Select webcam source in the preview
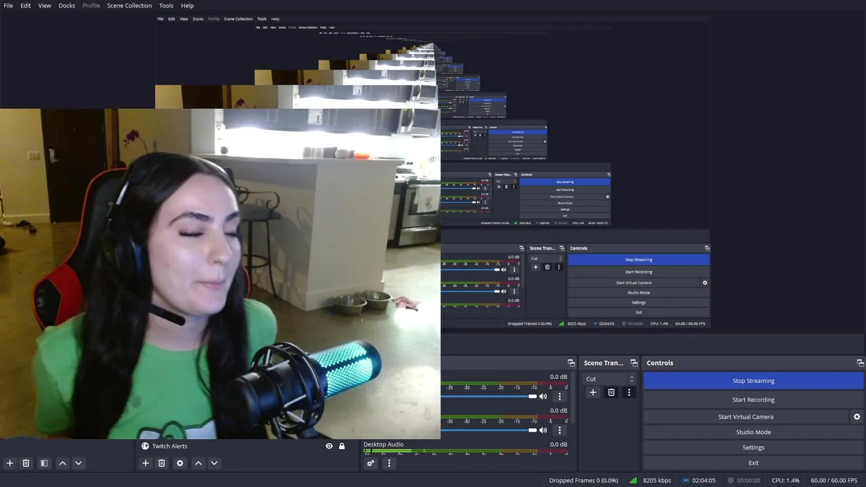This screenshot has height=487, width=866. click(x=220, y=274)
